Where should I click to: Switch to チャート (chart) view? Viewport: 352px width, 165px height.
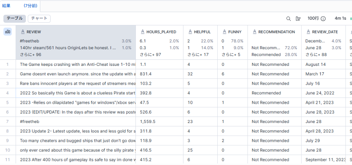pos(39,19)
